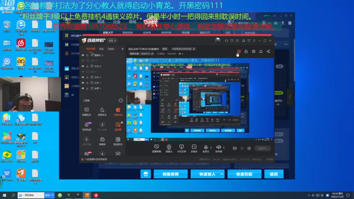Toggle visibility of 文本 3 source
The image size is (354, 199).
click(83, 72)
